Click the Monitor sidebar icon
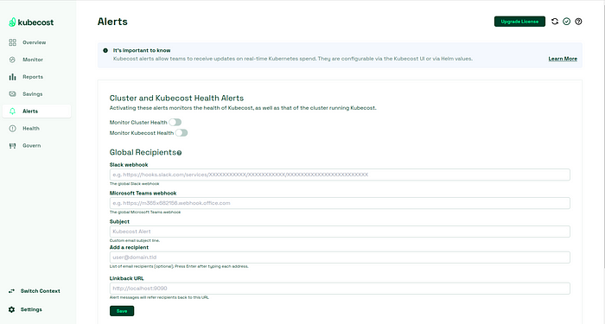 coord(12,60)
